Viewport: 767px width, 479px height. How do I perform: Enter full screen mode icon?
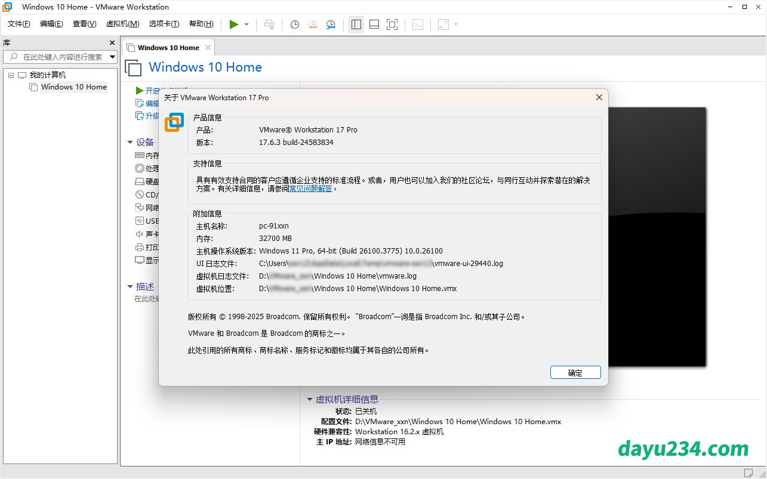point(392,24)
